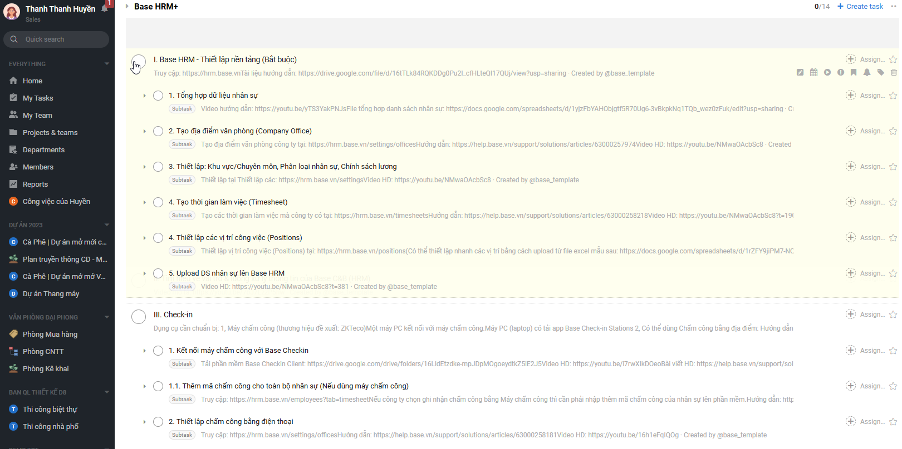Expand 'Tạo địa điểm văn phòng' subtask arrow
Viewport: 902px width, 449px height.
[x=144, y=131]
